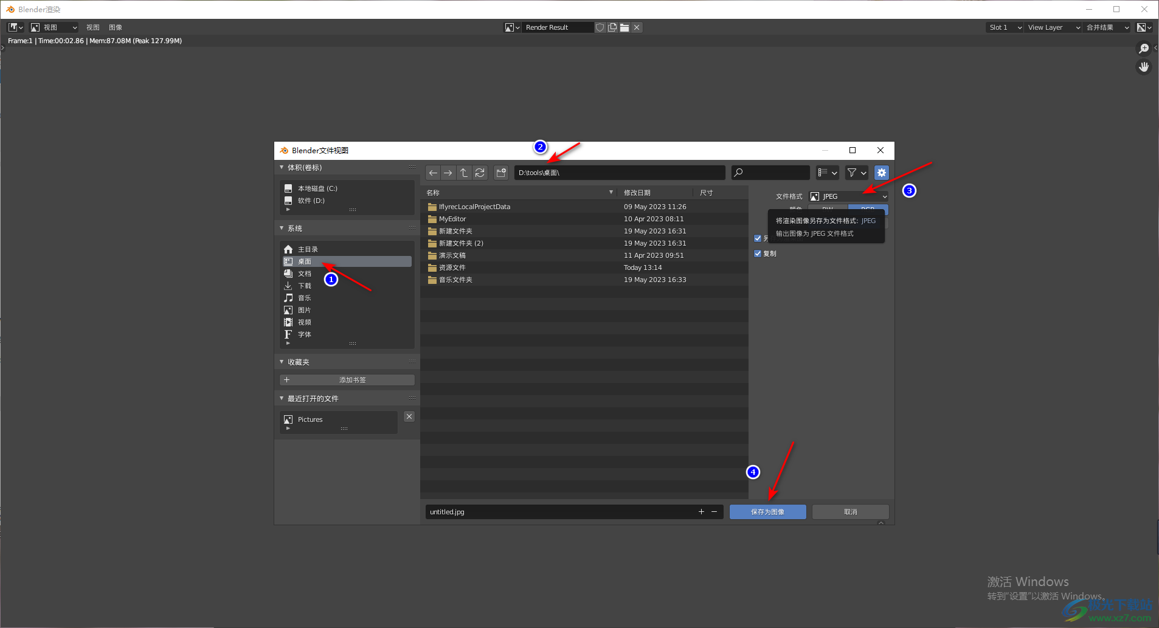This screenshot has height=628, width=1159.
Task: Go to 主目录 home folder
Action: [347, 249]
